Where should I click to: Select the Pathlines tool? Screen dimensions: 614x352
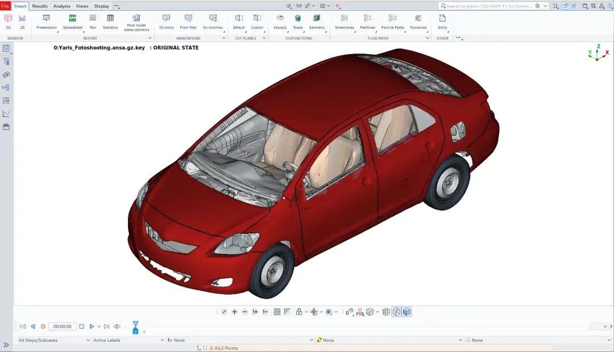[367, 22]
